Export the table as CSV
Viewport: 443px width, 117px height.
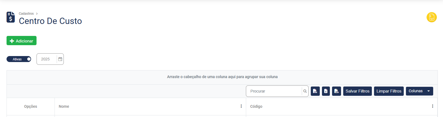tap(336, 91)
